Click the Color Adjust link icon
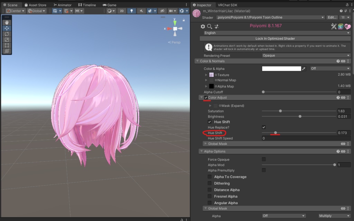The width and height of the screenshot is (354, 221). click(x=343, y=98)
